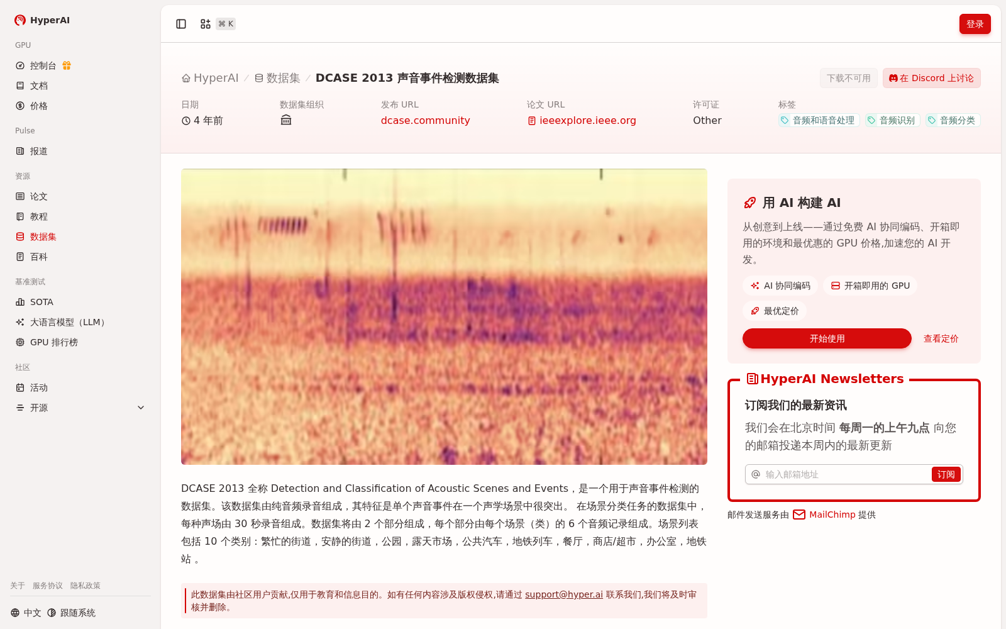Click the HyperAI Newsletters heading icon
The image size is (1006, 629).
tap(752, 379)
